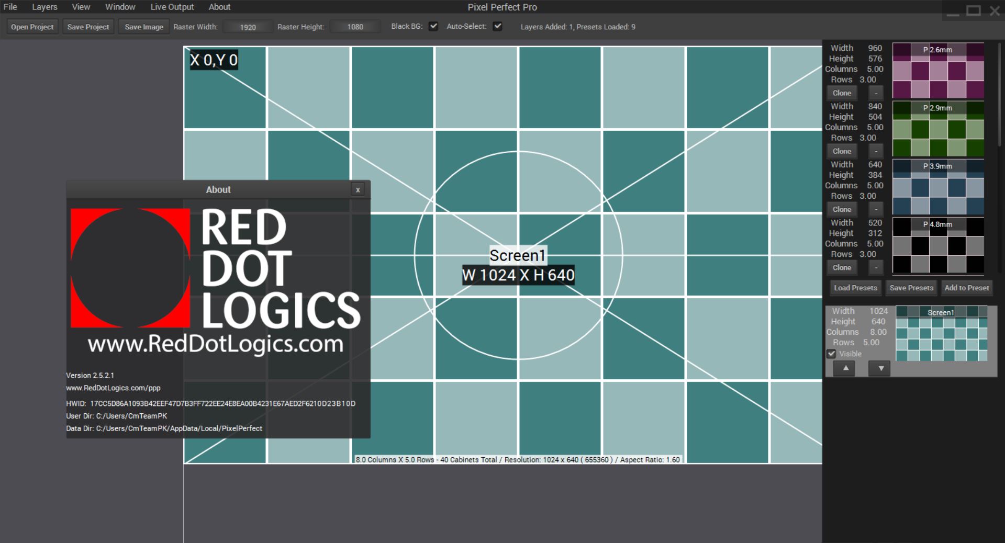Clone the P 2.9mm preset
The image size is (1005, 543).
coord(842,151)
